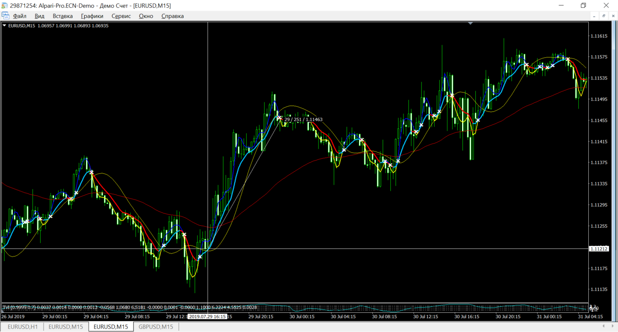Maximize the main terminal window

point(583,5)
